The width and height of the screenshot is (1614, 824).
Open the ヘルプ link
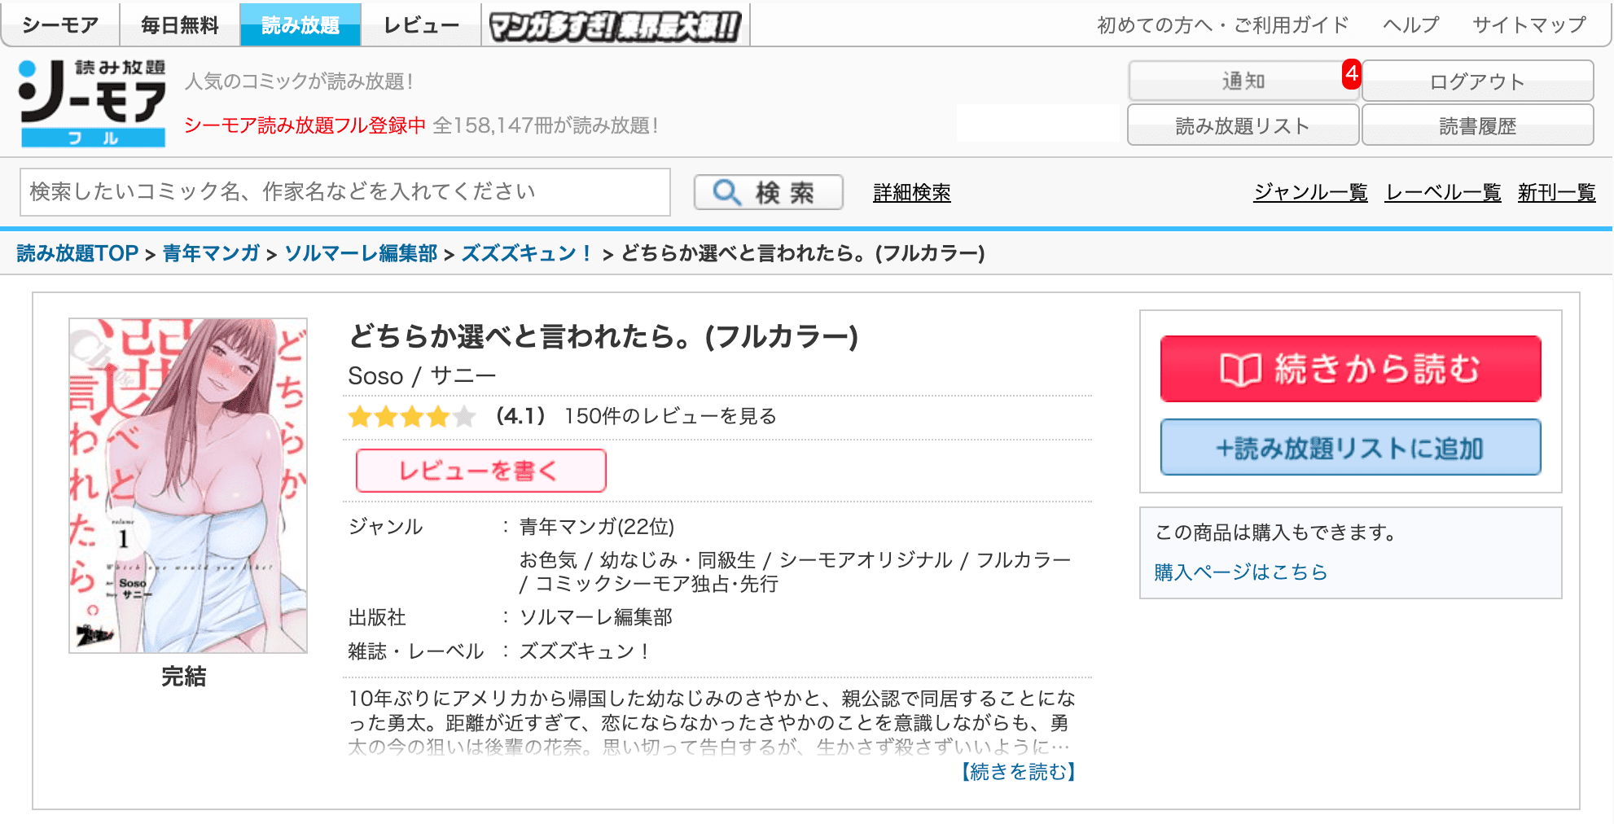click(x=1411, y=25)
